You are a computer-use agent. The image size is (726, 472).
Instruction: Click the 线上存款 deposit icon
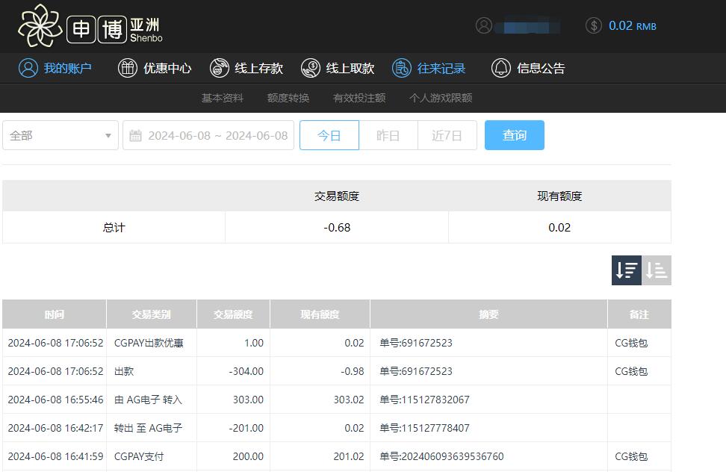(x=220, y=68)
